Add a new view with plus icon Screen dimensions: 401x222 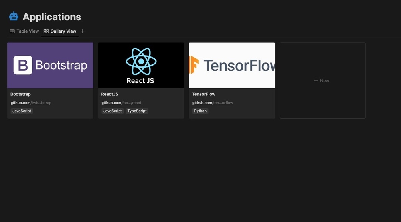[x=82, y=31]
